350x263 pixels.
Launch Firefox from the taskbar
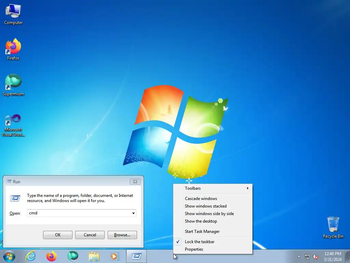tap(51, 256)
